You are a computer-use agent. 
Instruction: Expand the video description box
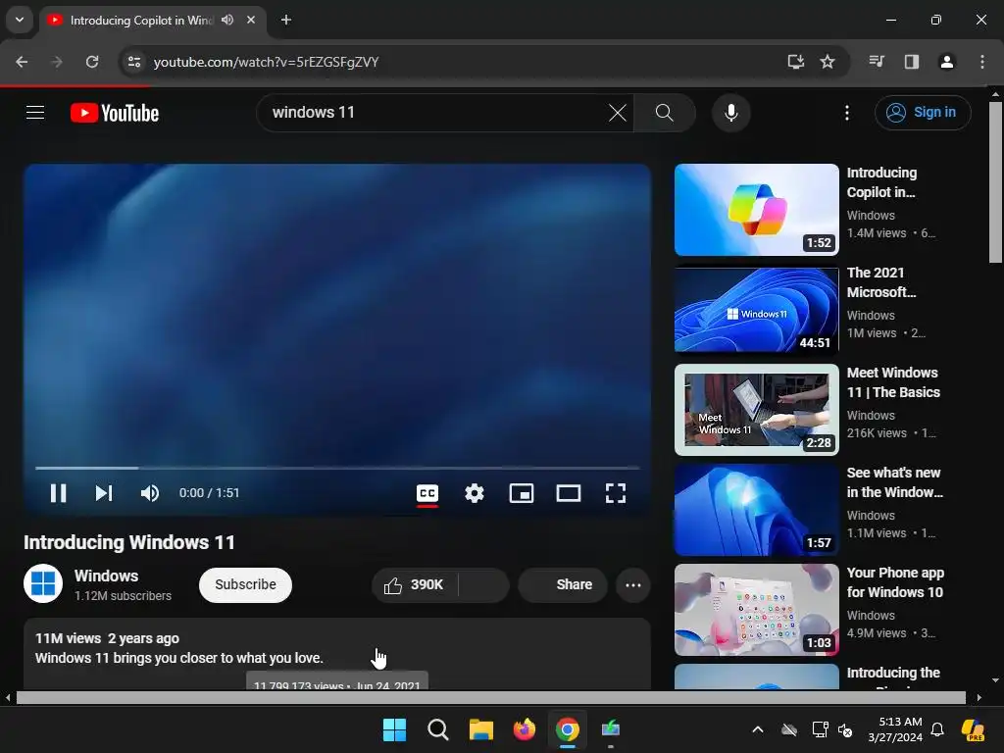coord(337,653)
